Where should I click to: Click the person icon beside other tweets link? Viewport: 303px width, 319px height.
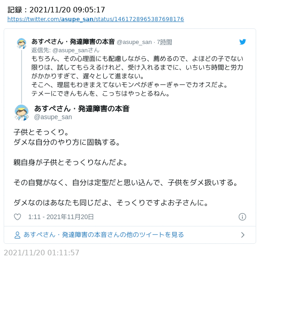point(17,235)
